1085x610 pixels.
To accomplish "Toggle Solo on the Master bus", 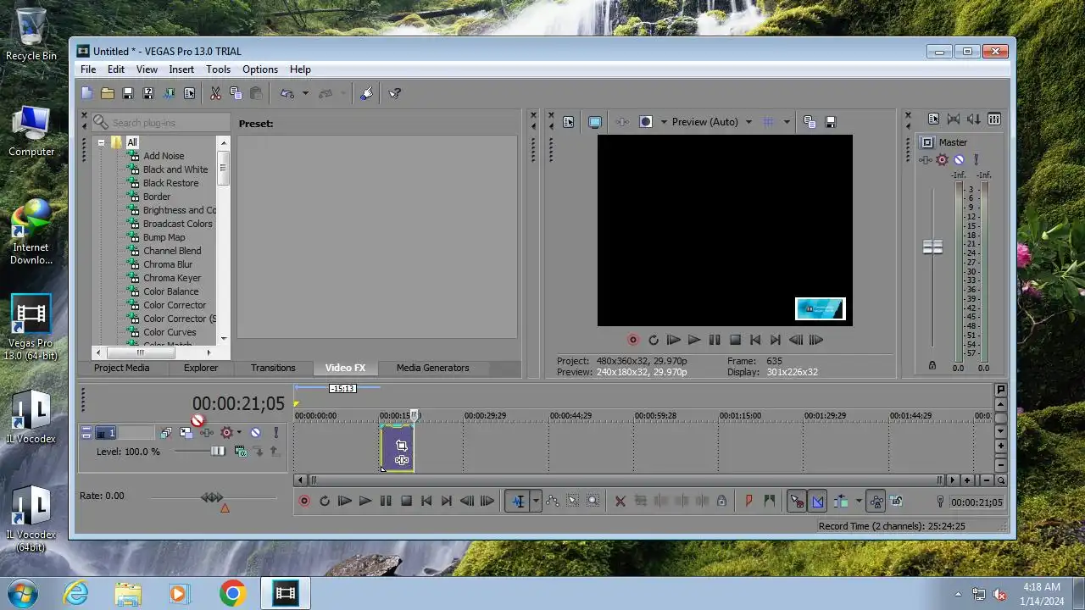I will coord(976,159).
